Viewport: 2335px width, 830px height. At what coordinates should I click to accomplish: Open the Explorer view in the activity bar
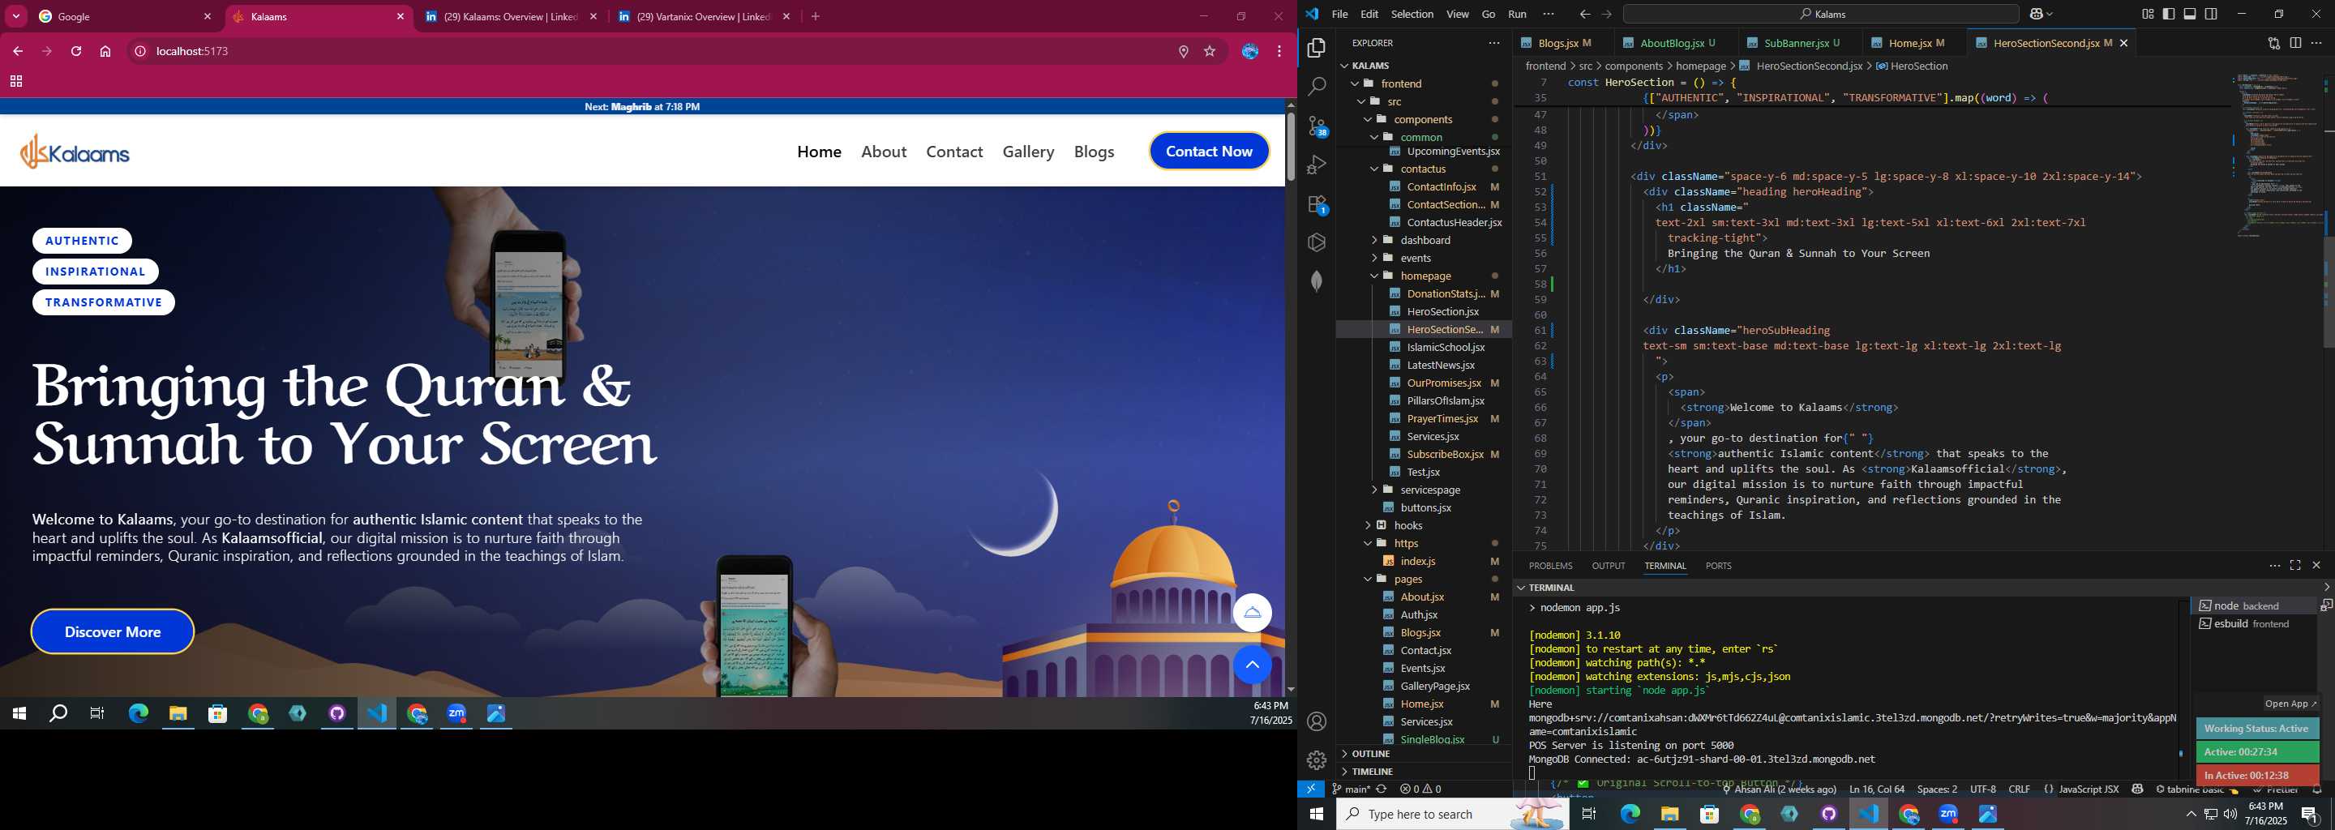(1316, 47)
